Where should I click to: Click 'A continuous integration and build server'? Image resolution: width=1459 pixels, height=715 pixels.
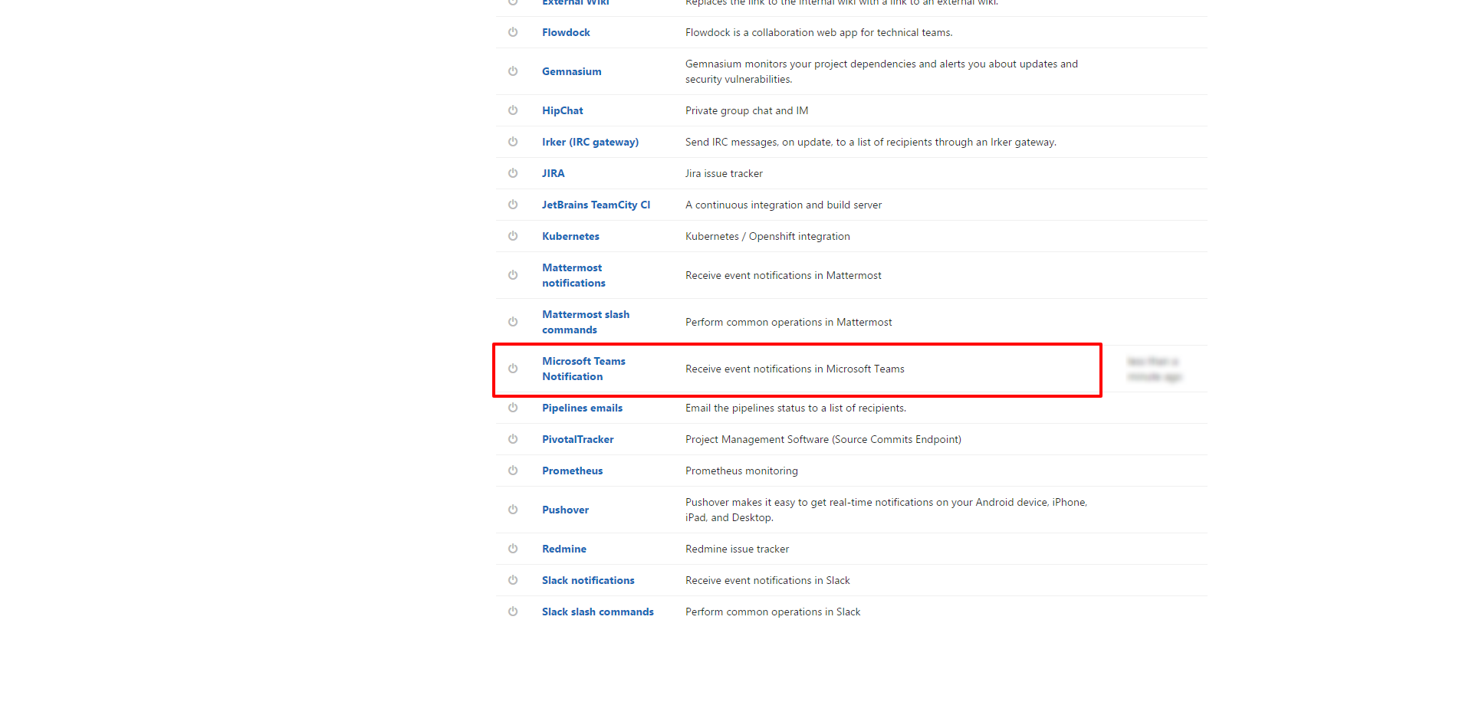[x=784, y=205]
